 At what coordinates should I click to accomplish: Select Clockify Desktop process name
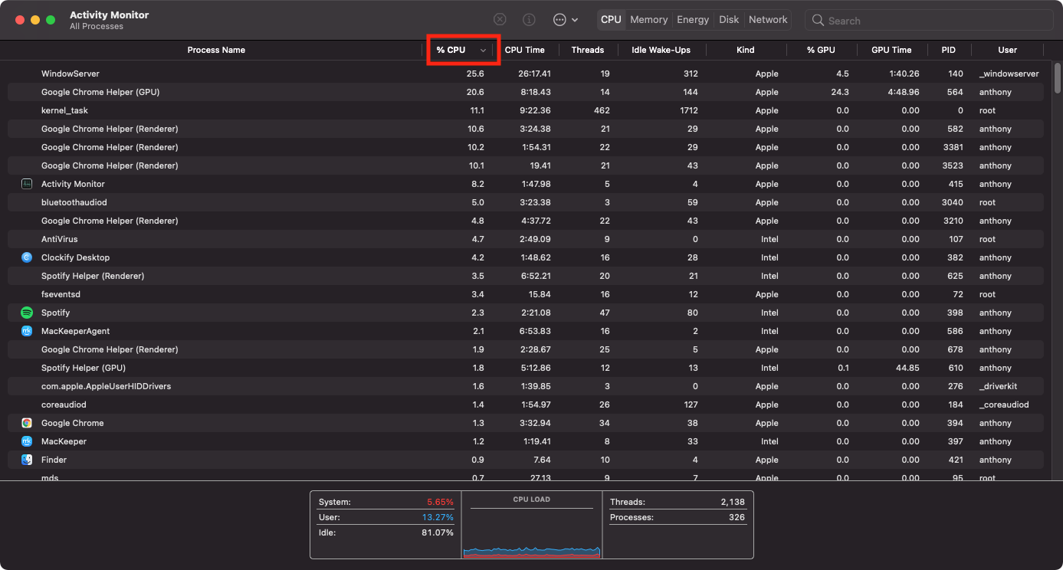pyautogui.click(x=75, y=257)
